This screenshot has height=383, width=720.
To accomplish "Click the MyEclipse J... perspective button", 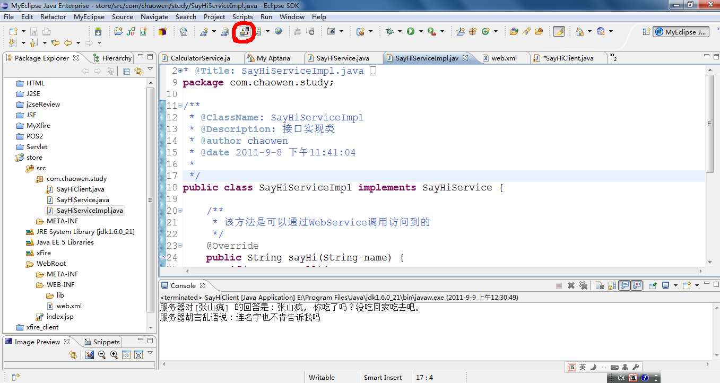I will point(681,32).
